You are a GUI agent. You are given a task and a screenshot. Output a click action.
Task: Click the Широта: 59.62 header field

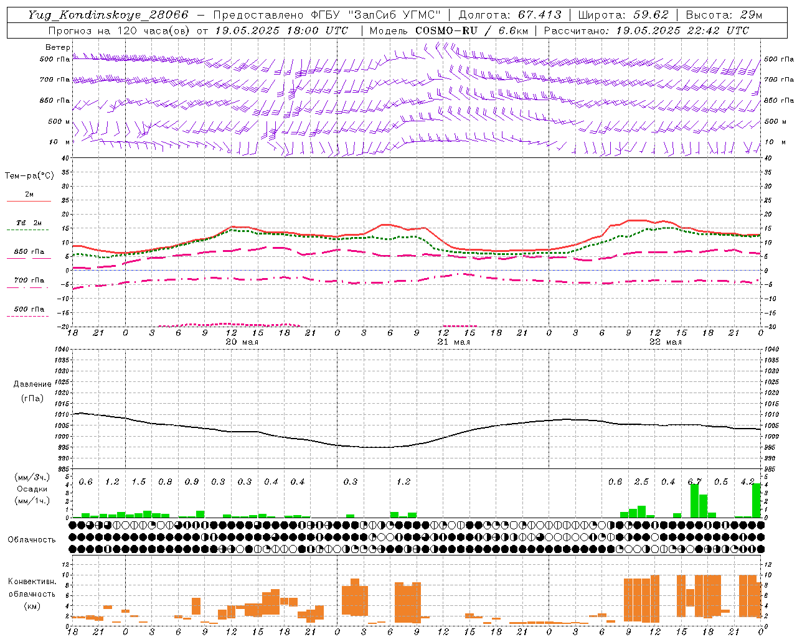623,15
